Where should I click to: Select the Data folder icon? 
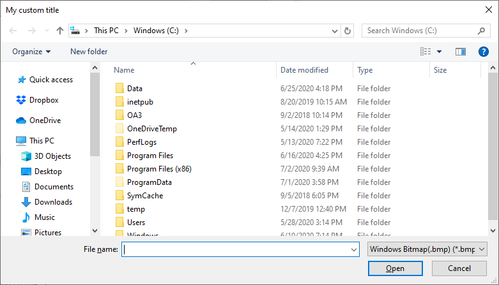coord(119,89)
